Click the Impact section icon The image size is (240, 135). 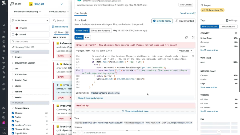(202, 5)
